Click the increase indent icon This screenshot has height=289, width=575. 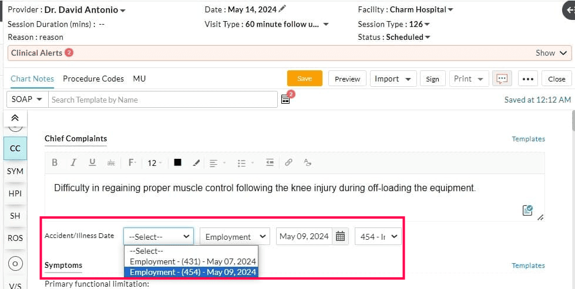tap(270, 163)
